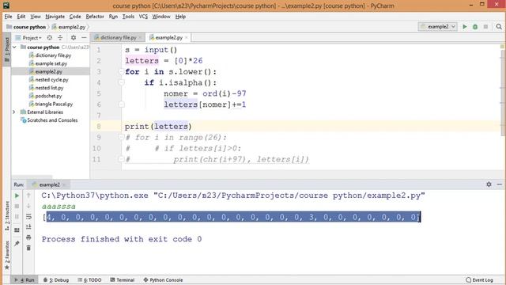506x285 pixels.
Task: Click scroll to end icon in Run panel
Action: tap(28, 226)
